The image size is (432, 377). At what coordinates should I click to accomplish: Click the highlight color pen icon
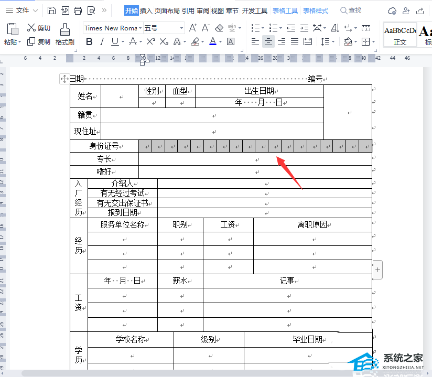coord(196,41)
